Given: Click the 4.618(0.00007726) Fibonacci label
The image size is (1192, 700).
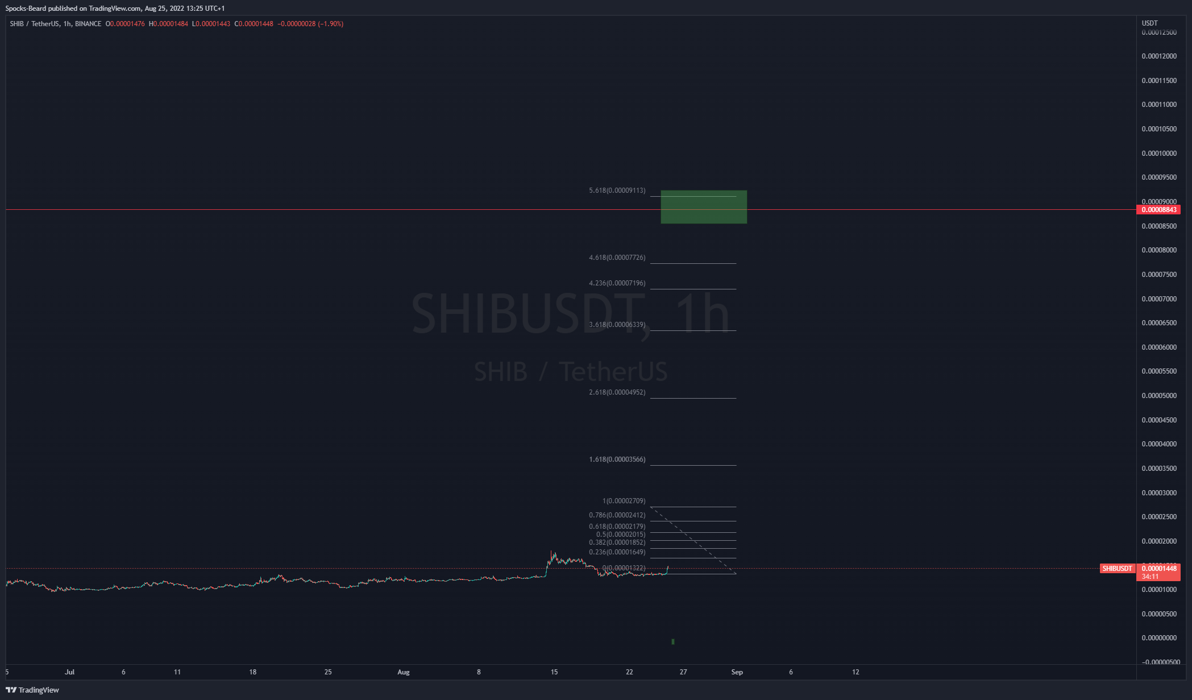Looking at the screenshot, I should click(617, 258).
